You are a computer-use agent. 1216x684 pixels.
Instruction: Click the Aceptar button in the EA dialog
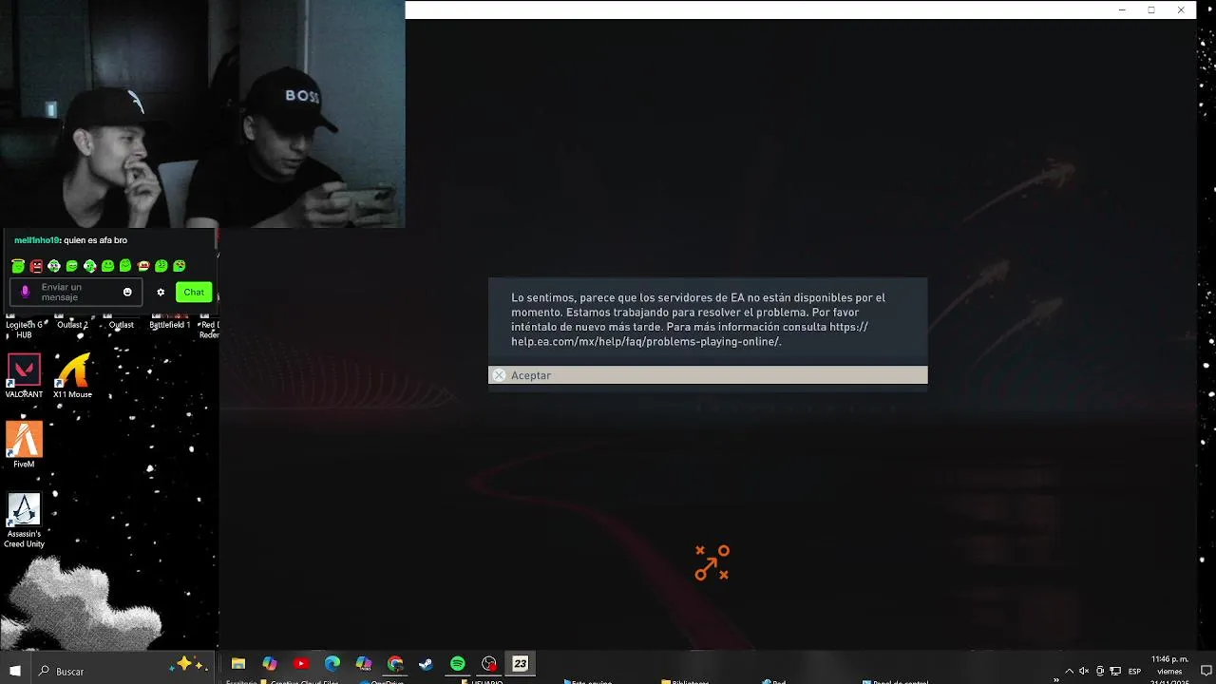coord(708,375)
